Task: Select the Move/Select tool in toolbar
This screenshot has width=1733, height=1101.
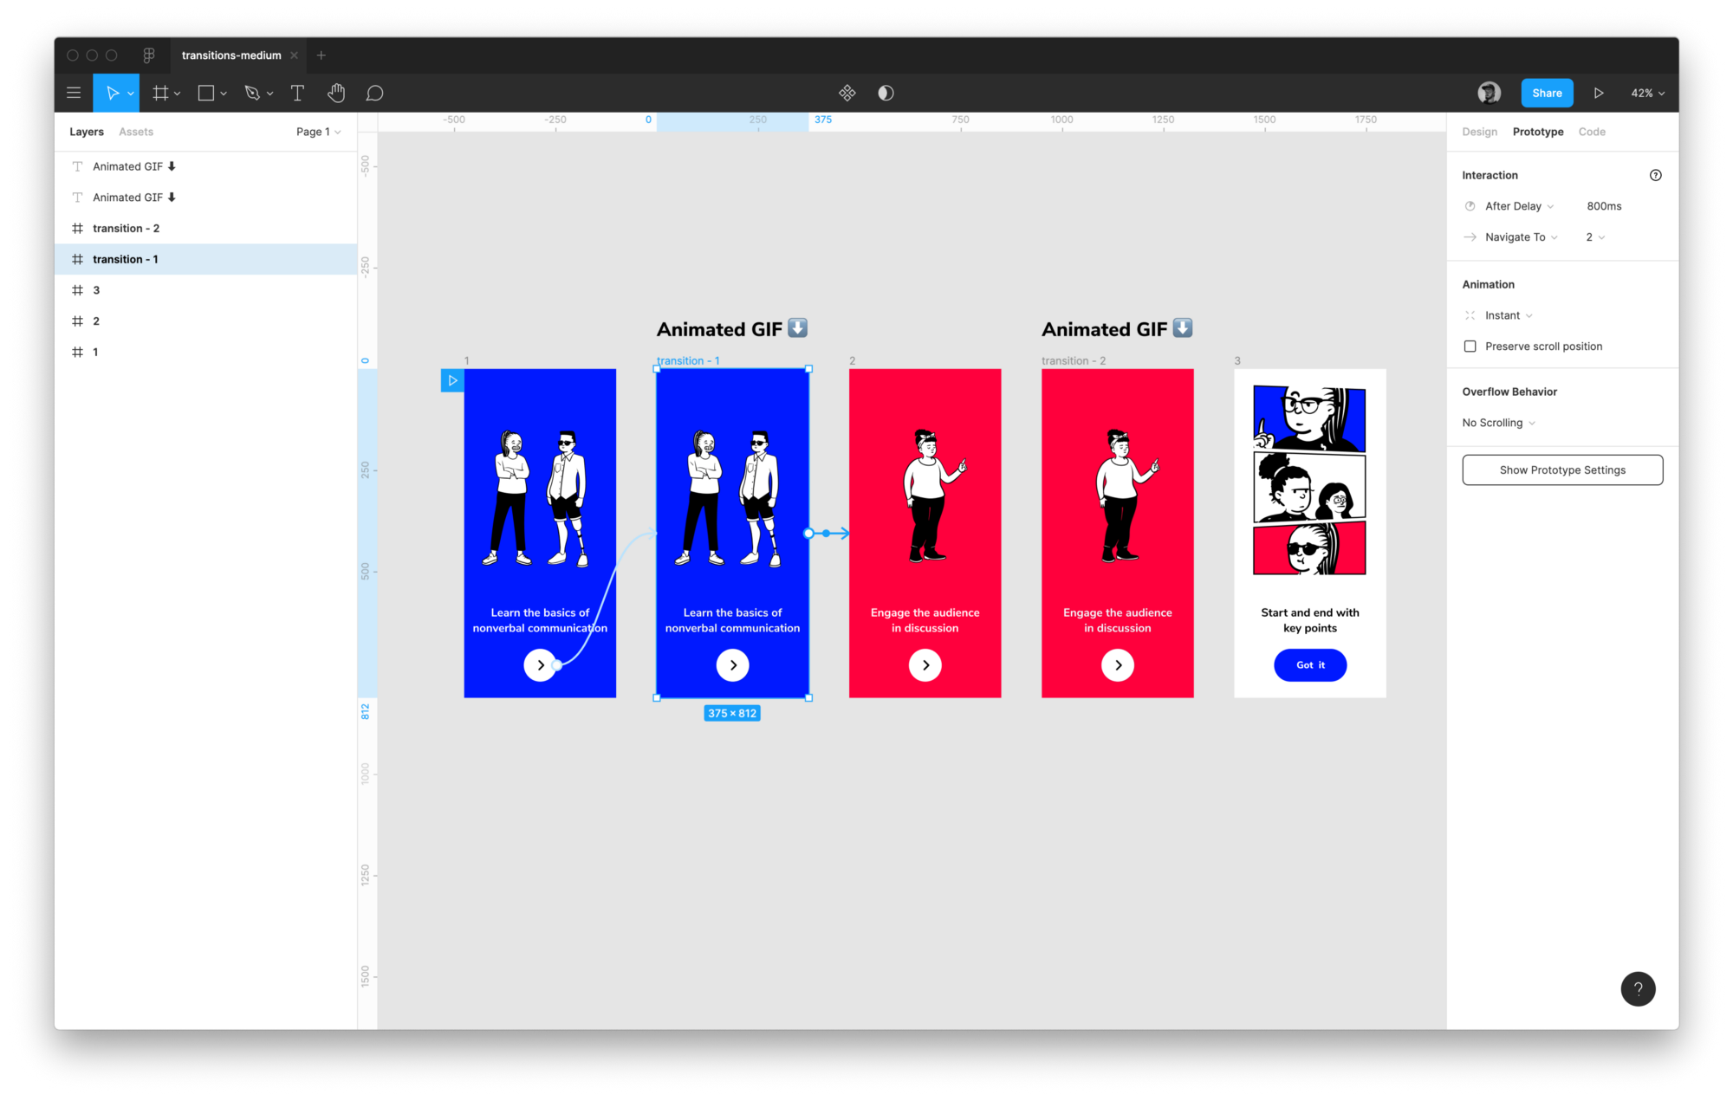Action: [x=115, y=92]
